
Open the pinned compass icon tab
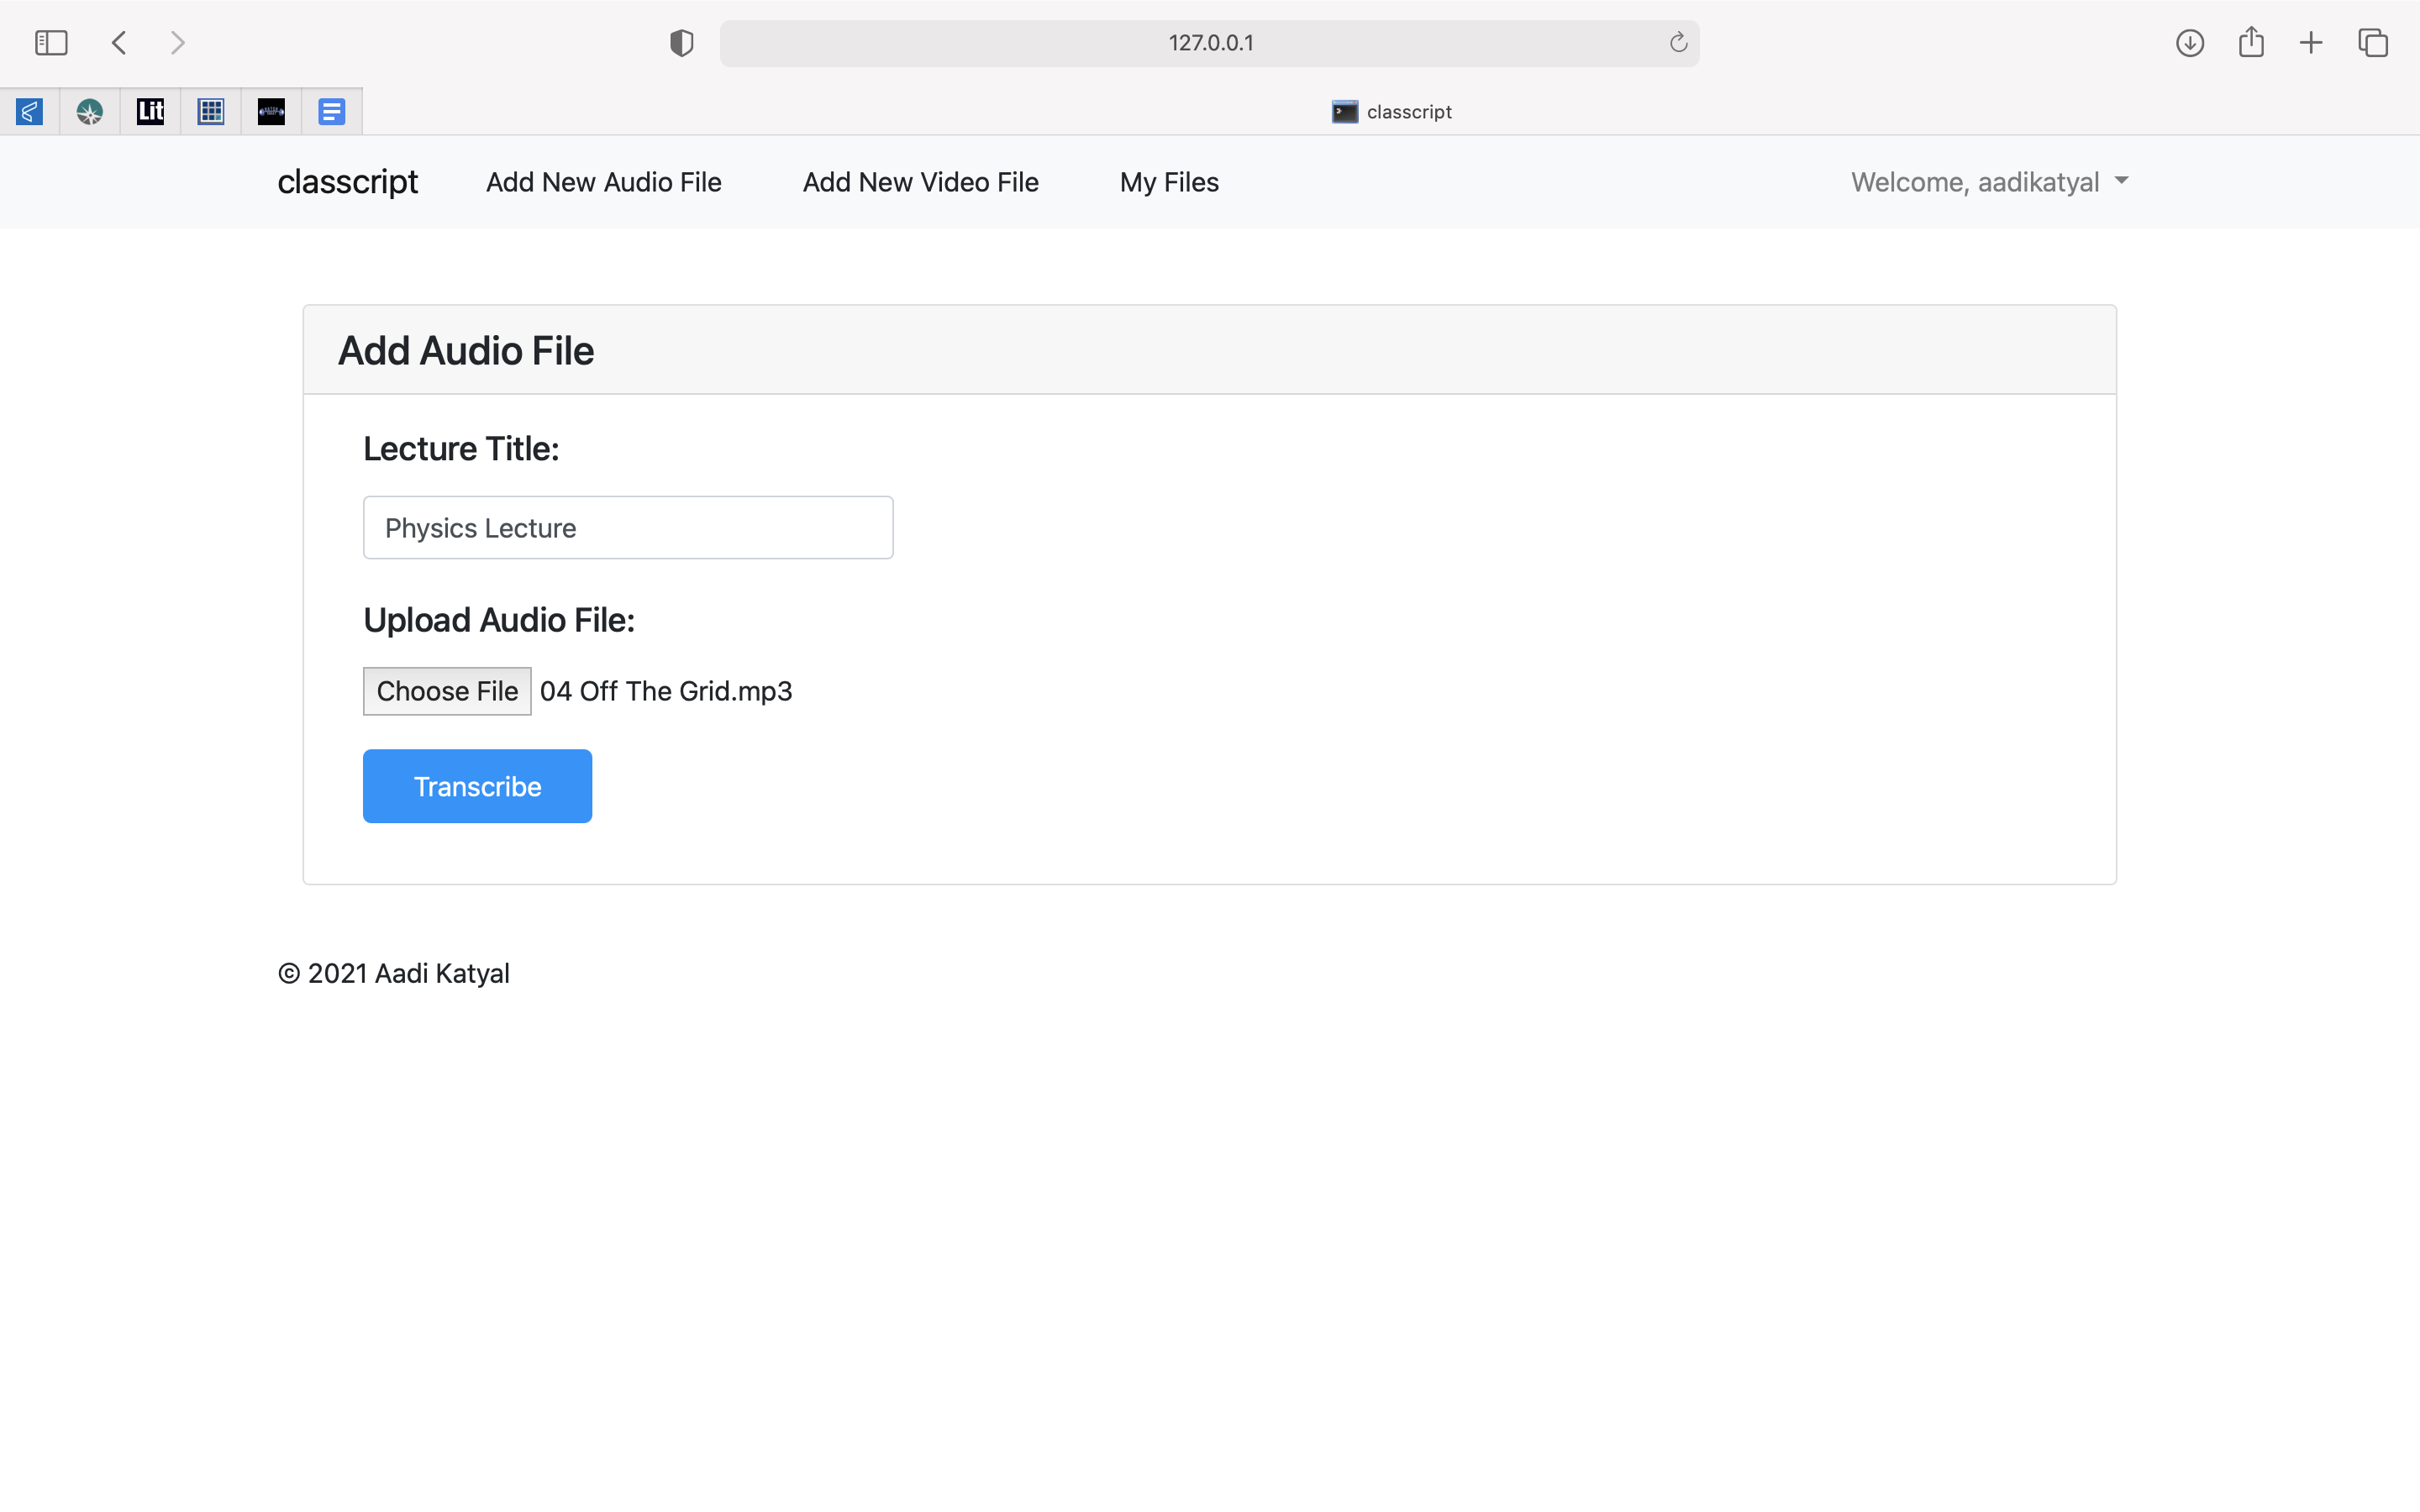coord(90,111)
